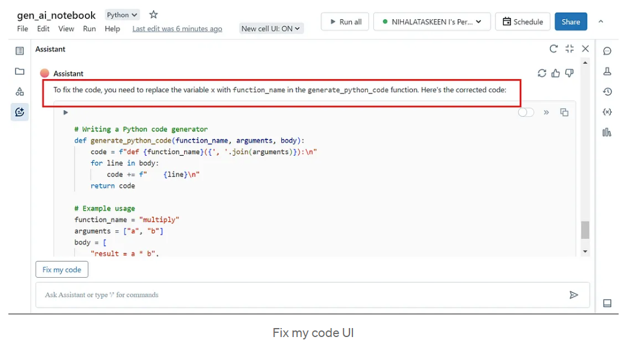624x349 pixels.
Task: Copy the suggested code snippet
Action: point(564,112)
